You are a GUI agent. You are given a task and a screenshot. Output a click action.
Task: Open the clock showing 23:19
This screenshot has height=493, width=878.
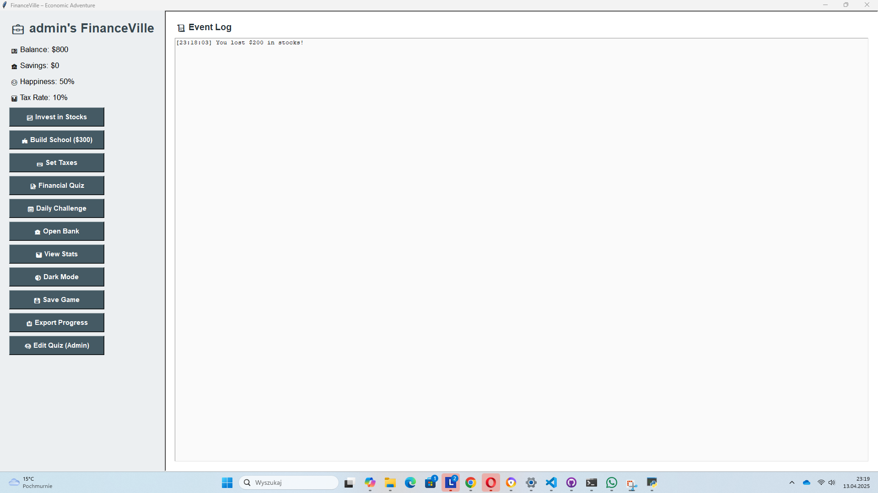coord(856,482)
